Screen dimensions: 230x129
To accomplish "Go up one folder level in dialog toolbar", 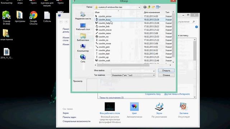I will (x=149, y=7).
